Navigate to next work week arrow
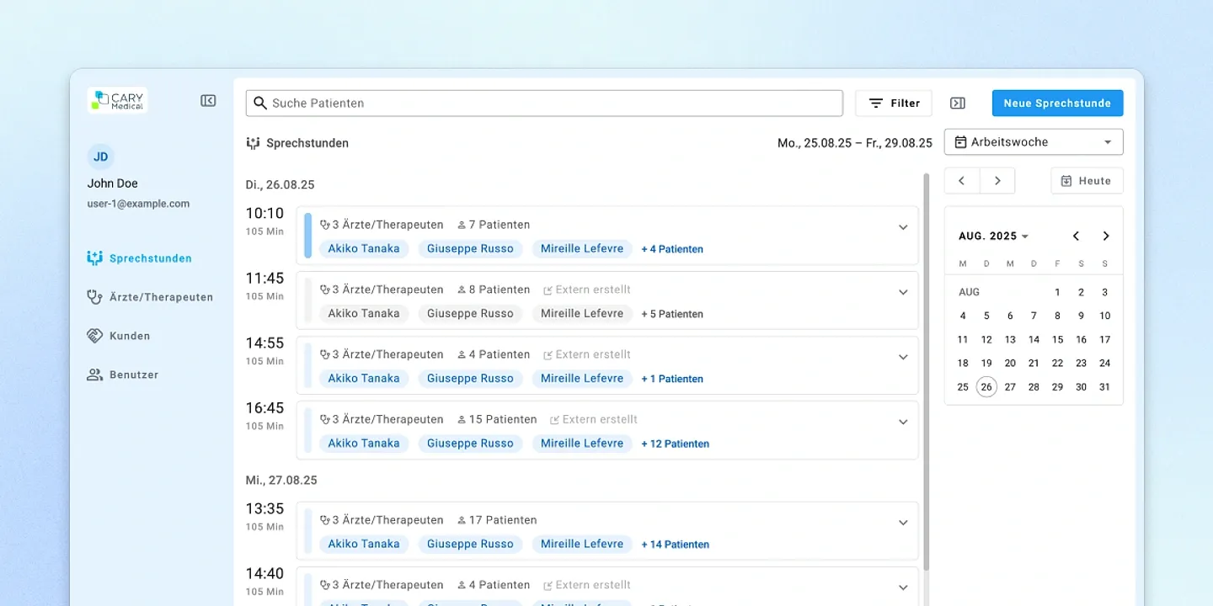 pos(997,181)
